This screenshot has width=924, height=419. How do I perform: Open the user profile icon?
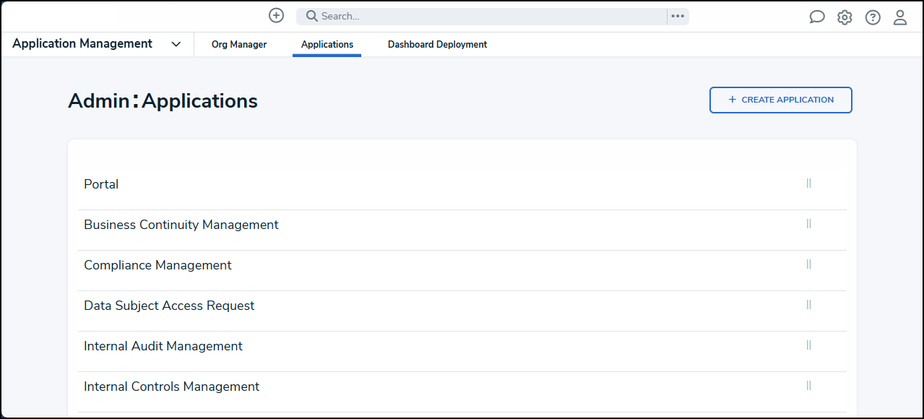tap(900, 17)
